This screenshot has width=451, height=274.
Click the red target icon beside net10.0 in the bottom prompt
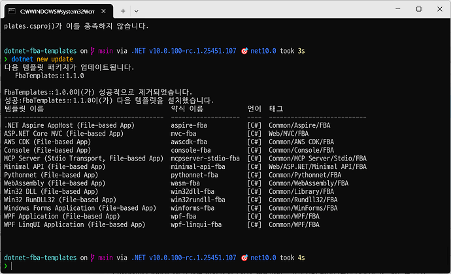[244, 257]
